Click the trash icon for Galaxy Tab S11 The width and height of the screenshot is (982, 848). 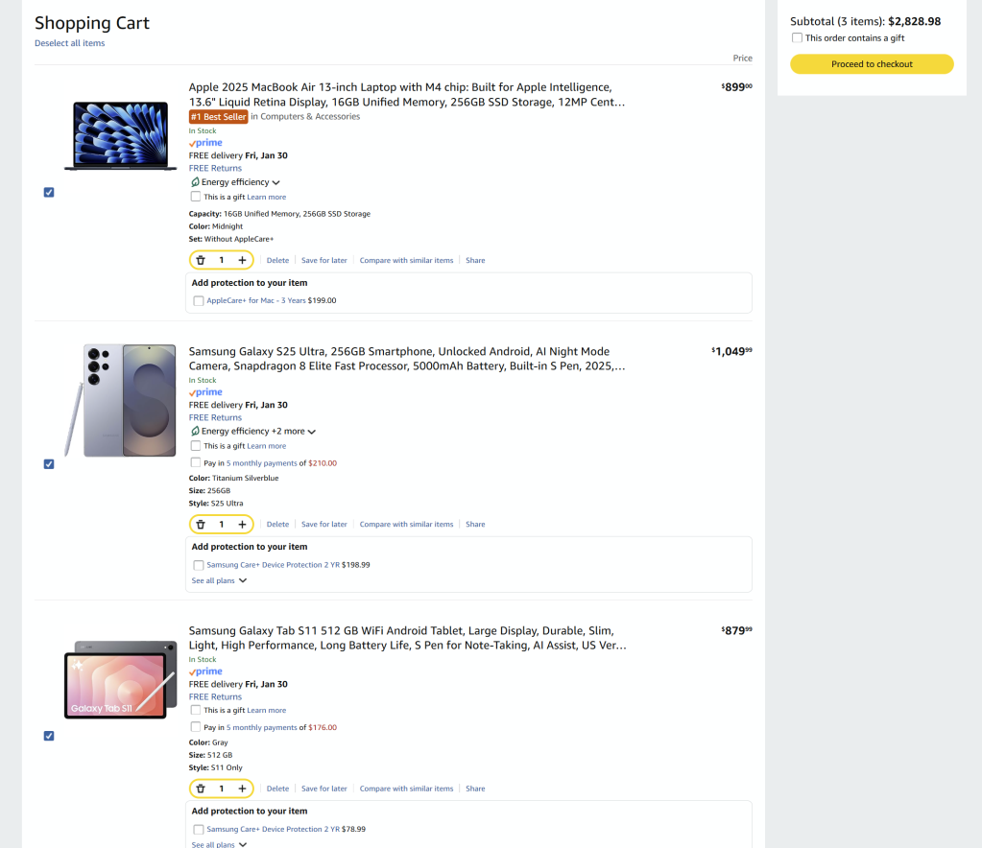click(x=201, y=789)
